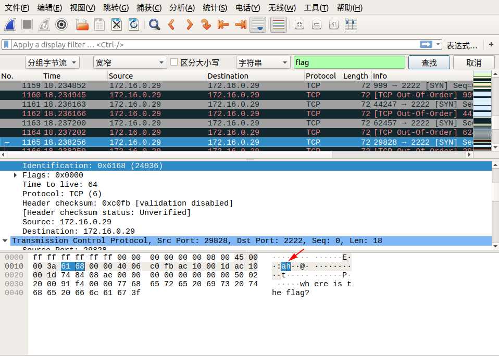Image resolution: width=499 pixels, height=356 pixels.
Task: Click hex bytes 61 68 in dump
Action: click(x=72, y=266)
